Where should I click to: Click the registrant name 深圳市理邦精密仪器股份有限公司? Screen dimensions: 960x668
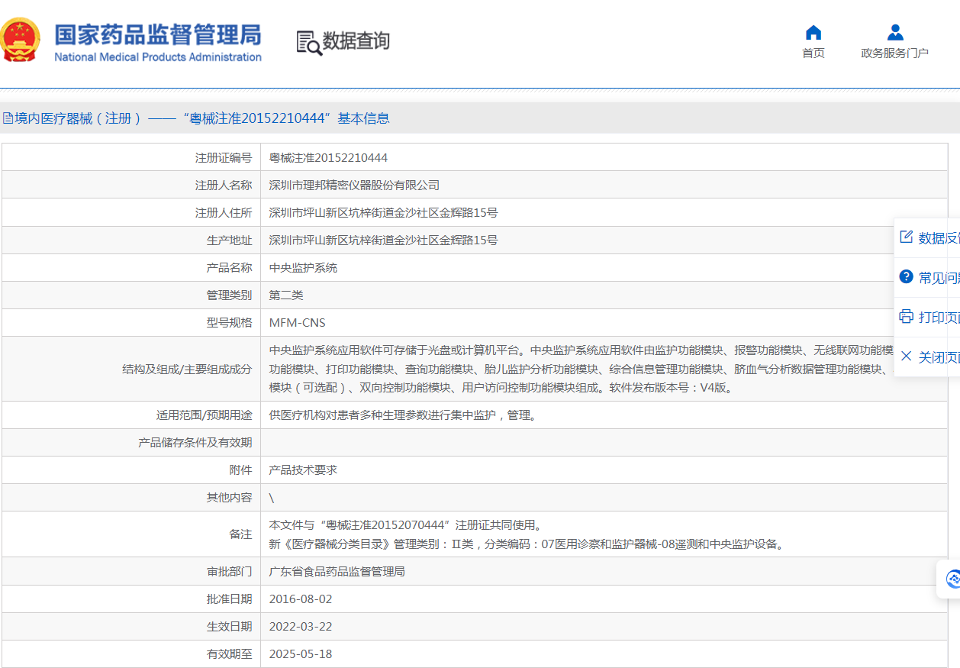click(355, 186)
